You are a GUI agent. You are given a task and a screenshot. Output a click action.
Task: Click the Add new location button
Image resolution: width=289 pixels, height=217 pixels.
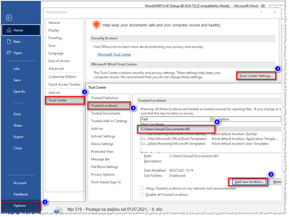coord(249,182)
